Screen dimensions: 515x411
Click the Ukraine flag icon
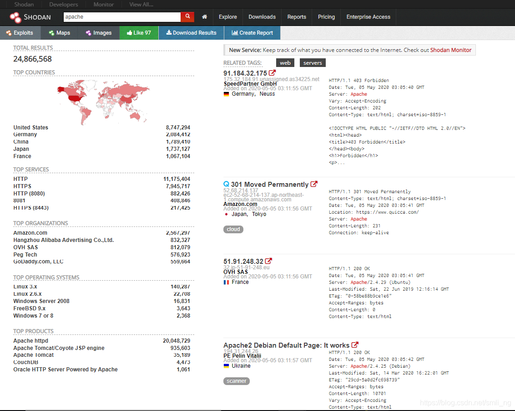pyautogui.click(x=226, y=365)
